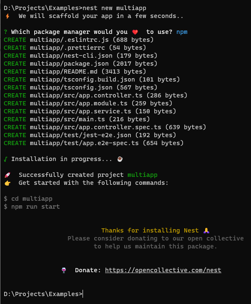Image resolution: width=251 pixels, height=304 pixels.
Task: Click 'nest new multiapp' command text
Action: coord(114,8)
